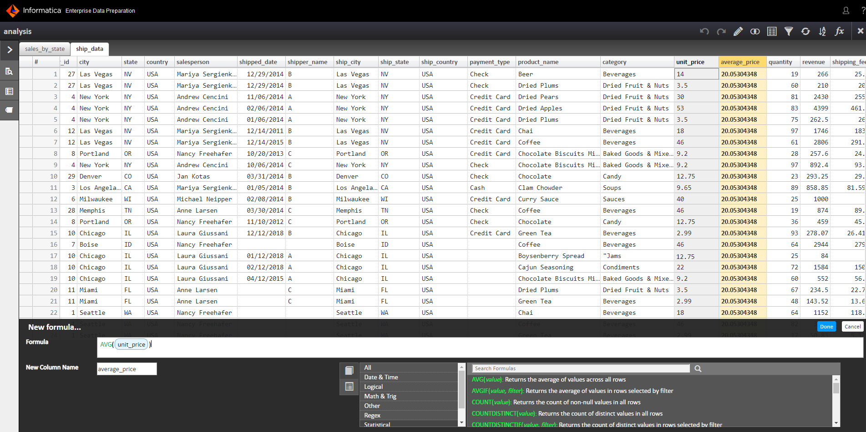Choose the AVGIF(value, filter) formula
This screenshot has width=866, height=432.
572,391
